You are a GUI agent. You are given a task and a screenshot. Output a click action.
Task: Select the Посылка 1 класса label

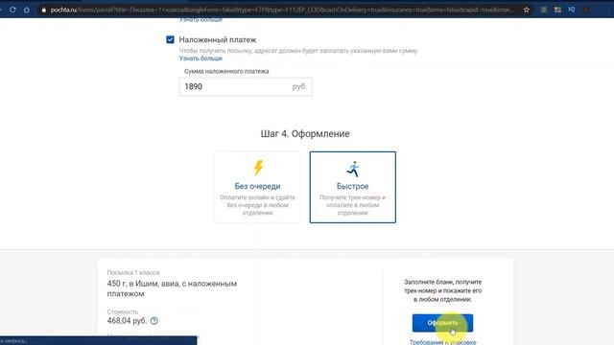point(133,272)
